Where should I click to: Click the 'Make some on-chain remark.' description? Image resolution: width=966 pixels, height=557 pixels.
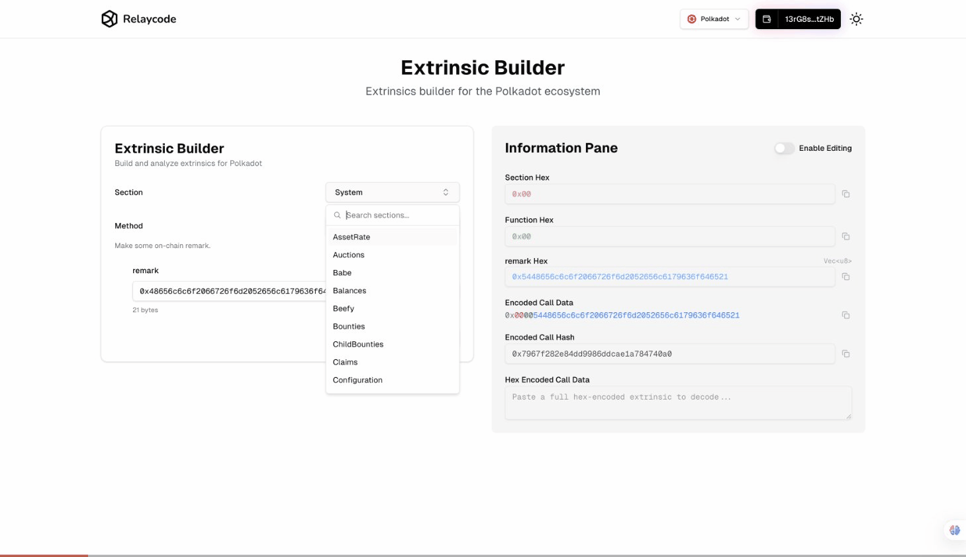coord(162,245)
